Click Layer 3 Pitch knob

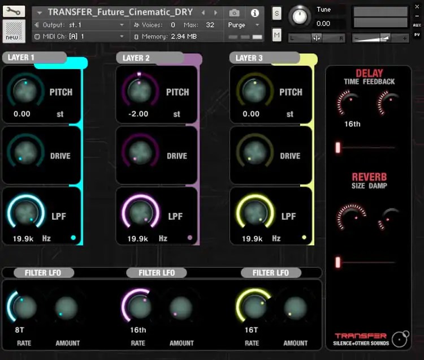coord(254,91)
